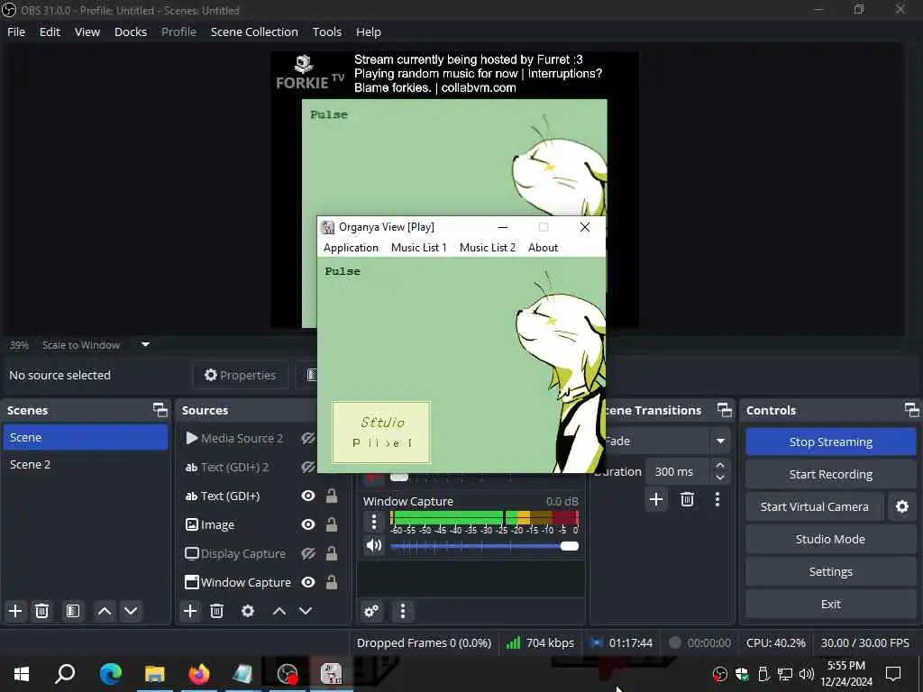Open virtual camera settings gear icon

click(901, 506)
